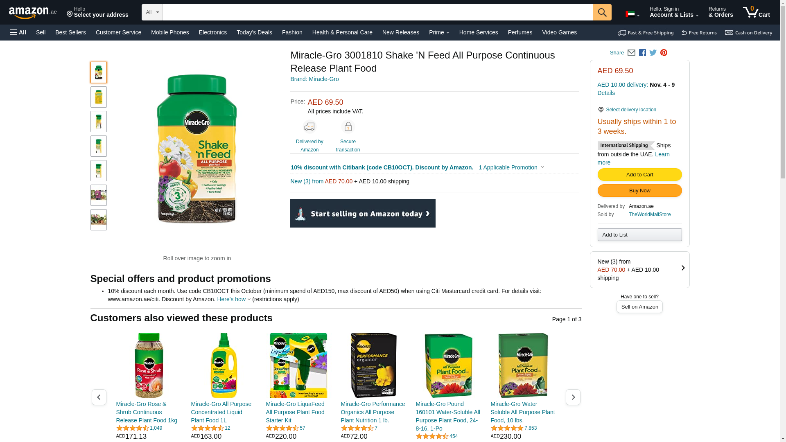Show next carousel products
The width and height of the screenshot is (786, 442).
click(573, 397)
